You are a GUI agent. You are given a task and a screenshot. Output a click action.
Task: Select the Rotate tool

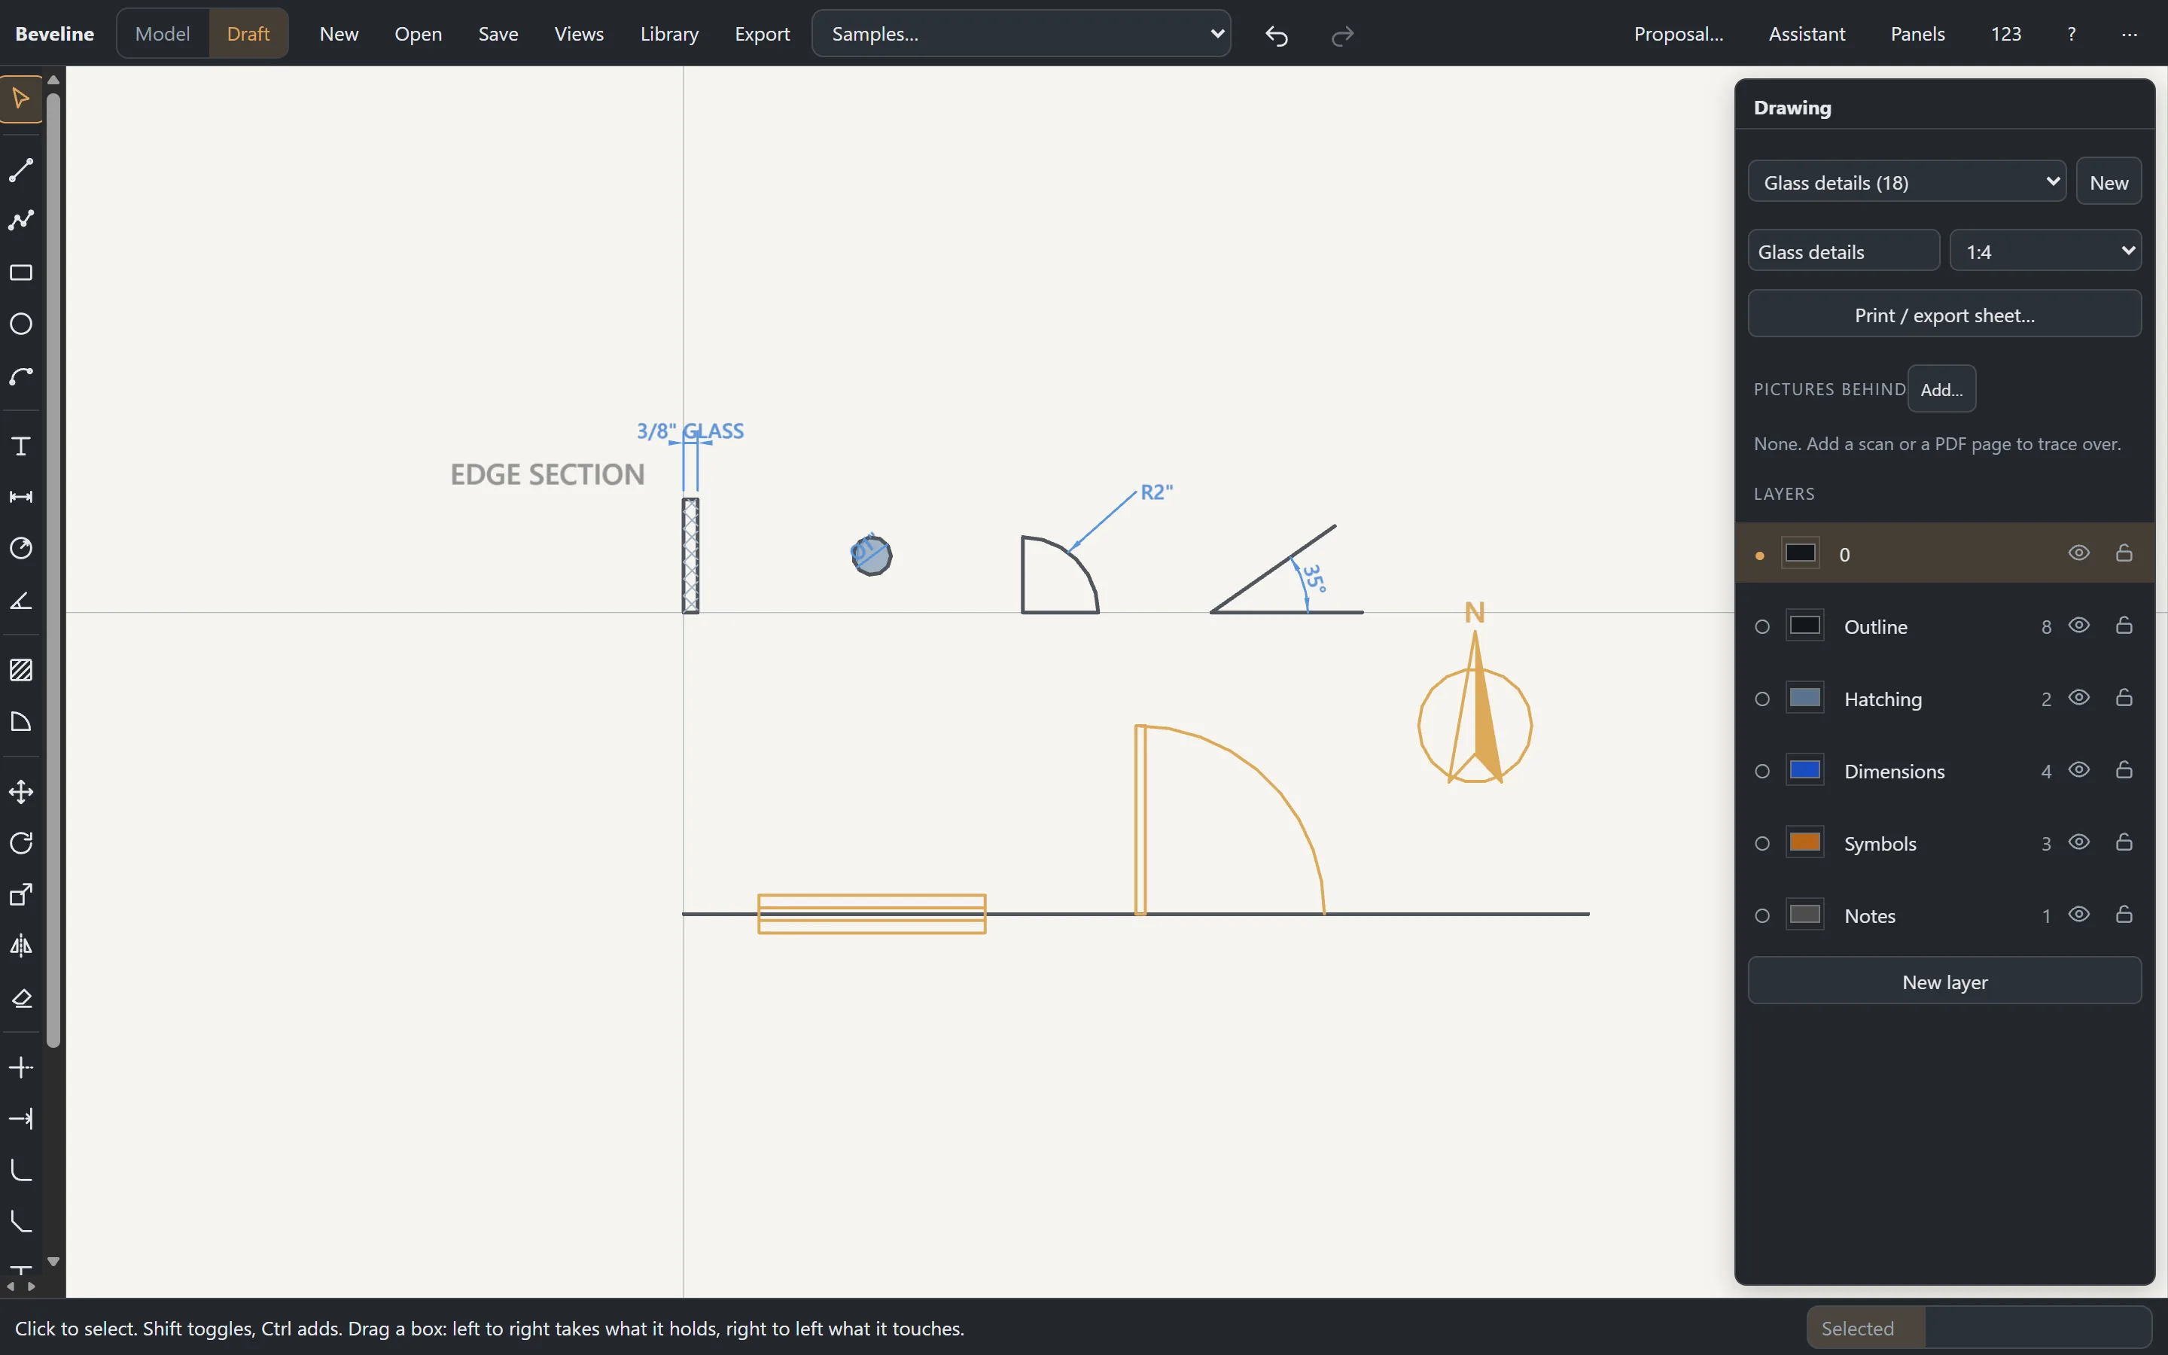[x=20, y=843]
